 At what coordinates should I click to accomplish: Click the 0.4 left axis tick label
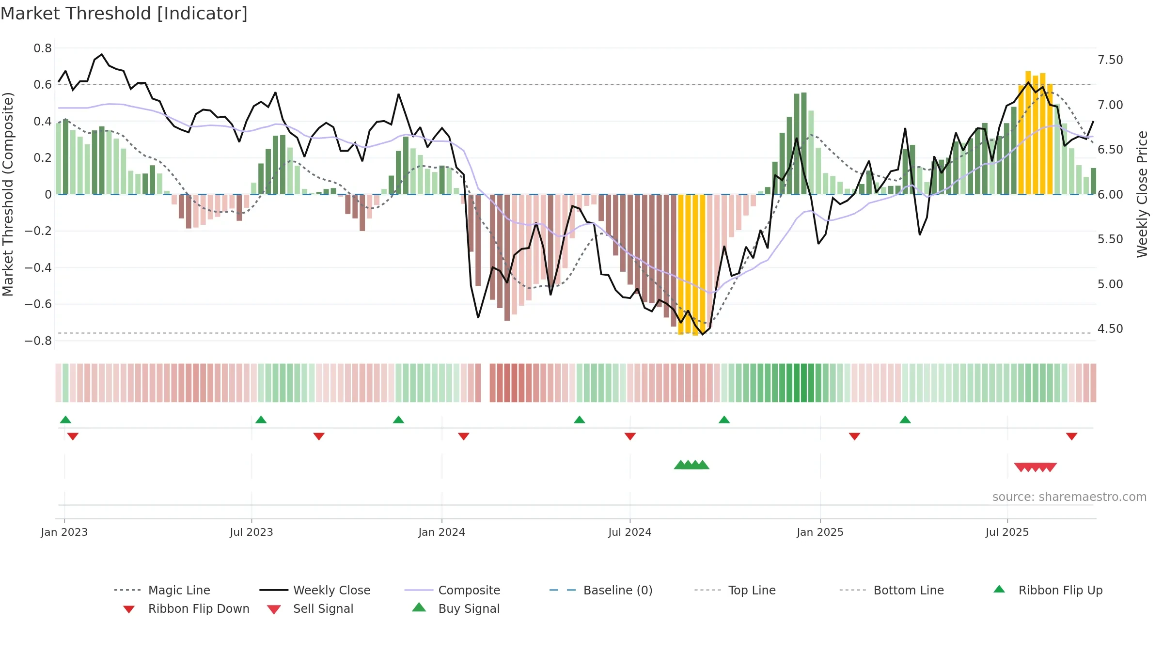(43, 121)
